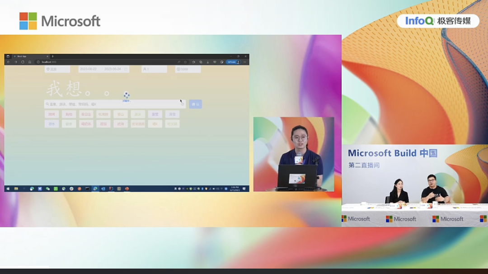Toggle the 吃海鲜 activity tag

coord(103,114)
